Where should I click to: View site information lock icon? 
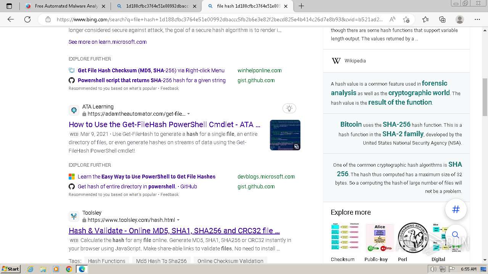pyautogui.click(x=48, y=19)
